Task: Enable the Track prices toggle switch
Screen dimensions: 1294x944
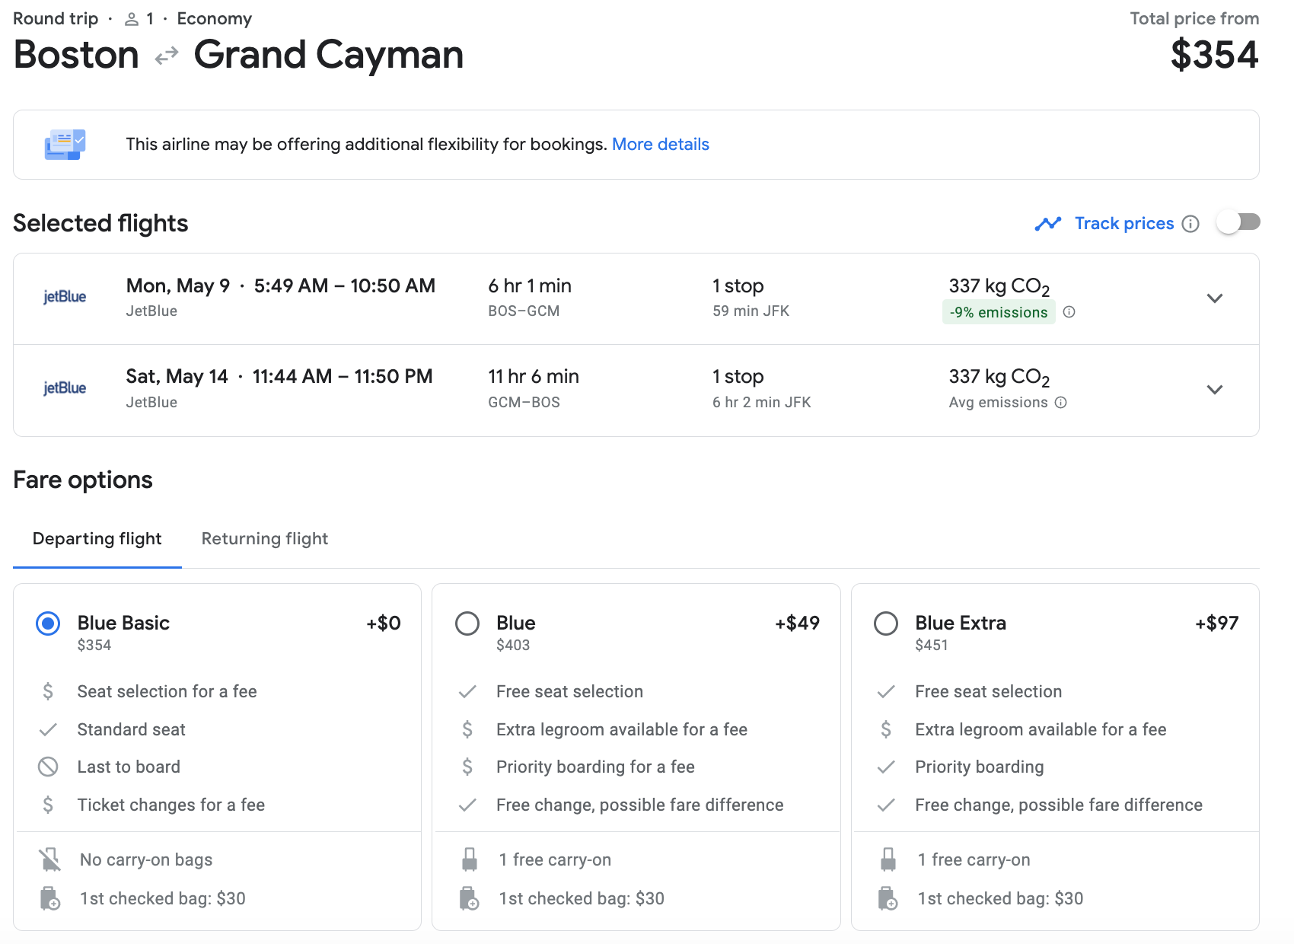Action: tap(1238, 222)
